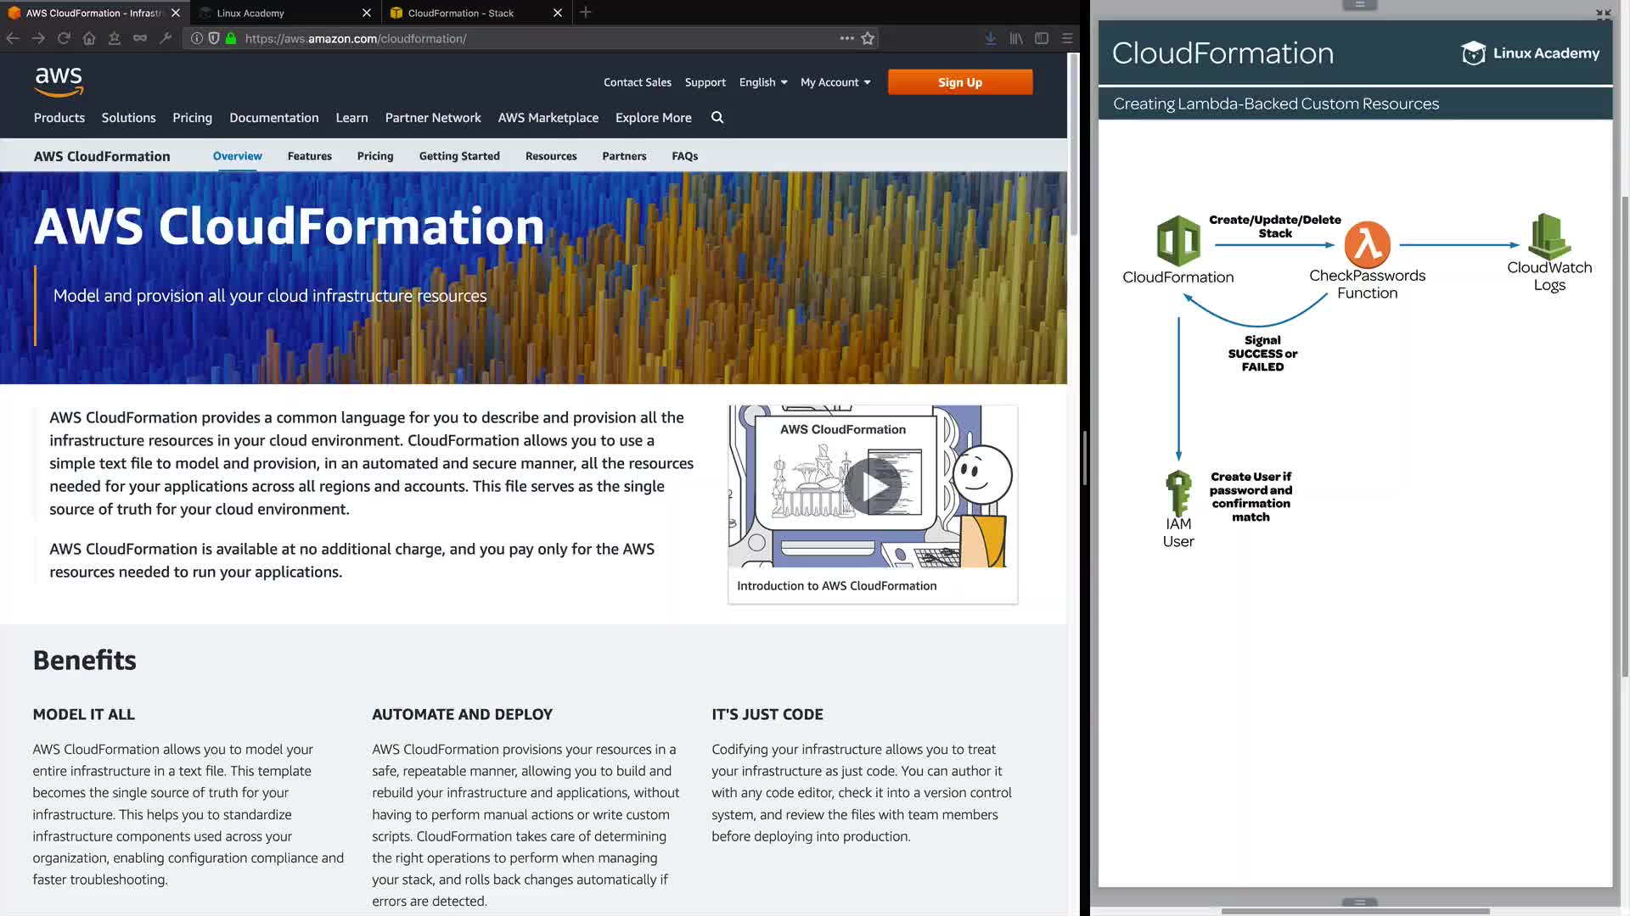
Task: Expand the English language dropdown
Action: (762, 82)
